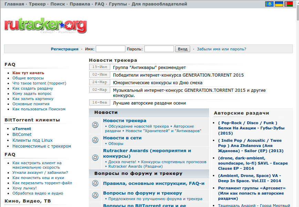The image size is (299, 207).
Task: Click forum icon beside Вопросы по форуму и трекеру
Action: (x=95, y=195)
